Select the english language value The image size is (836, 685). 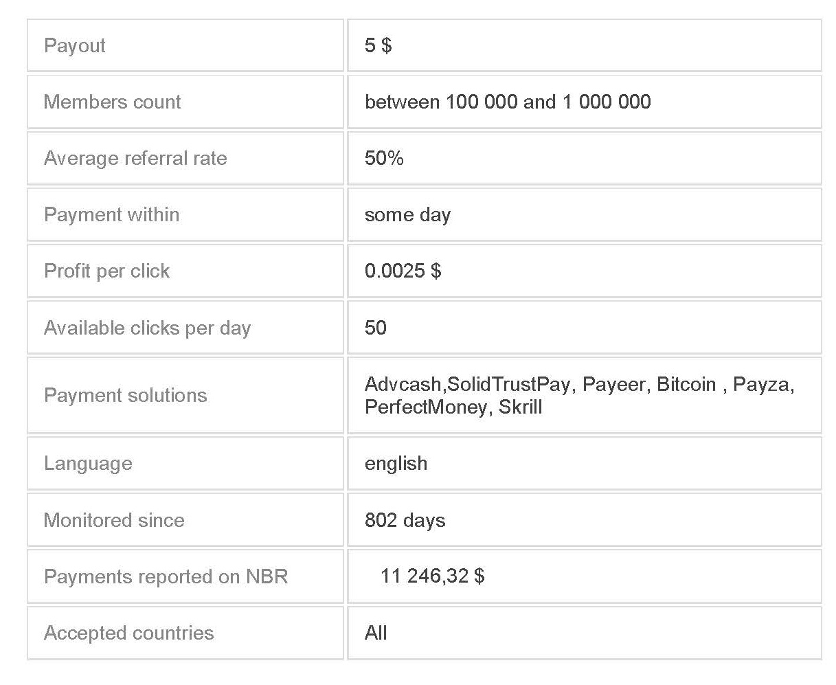pyautogui.click(x=396, y=463)
